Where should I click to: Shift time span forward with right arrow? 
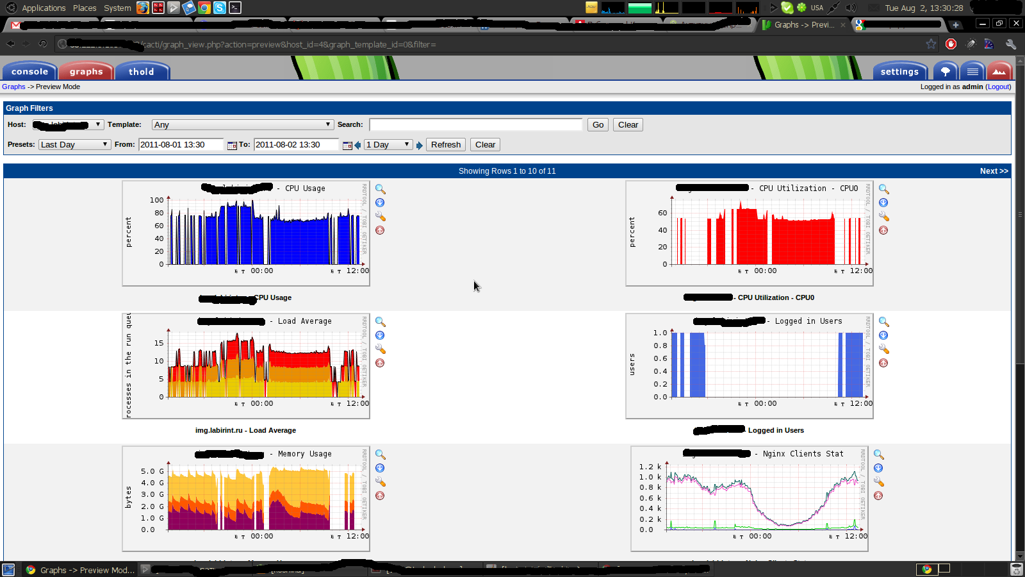(x=420, y=146)
